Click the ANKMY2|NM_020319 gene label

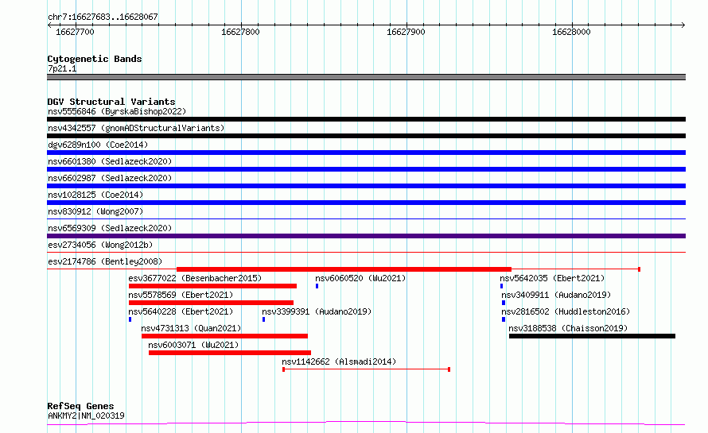(86, 416)
